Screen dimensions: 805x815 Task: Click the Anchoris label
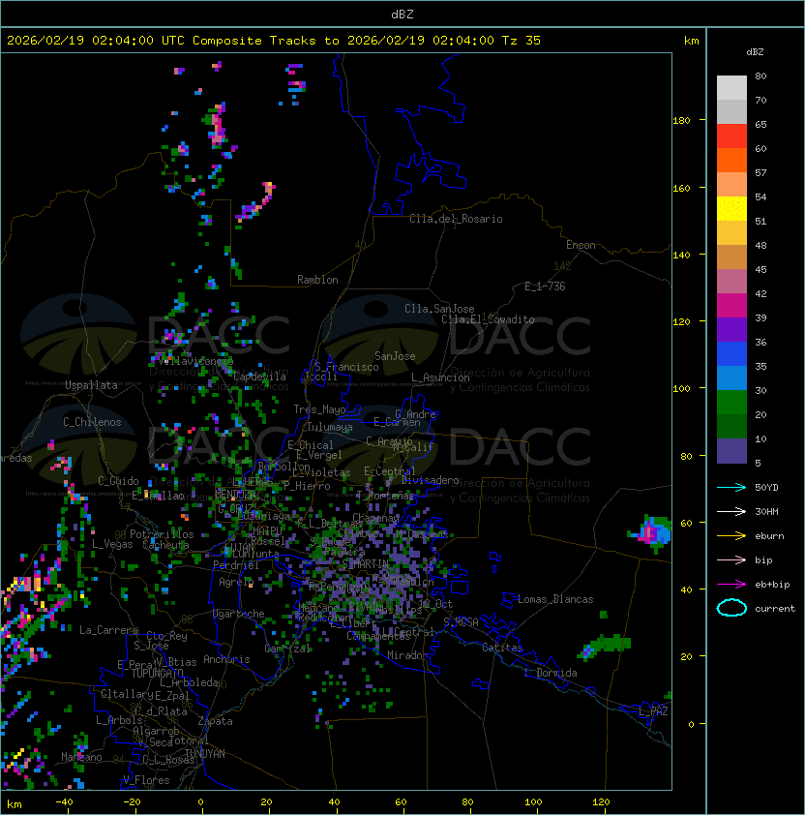tap(226, 659)
